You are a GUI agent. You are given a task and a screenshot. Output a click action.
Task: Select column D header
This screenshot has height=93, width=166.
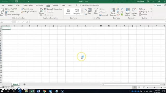pos(30,26)
